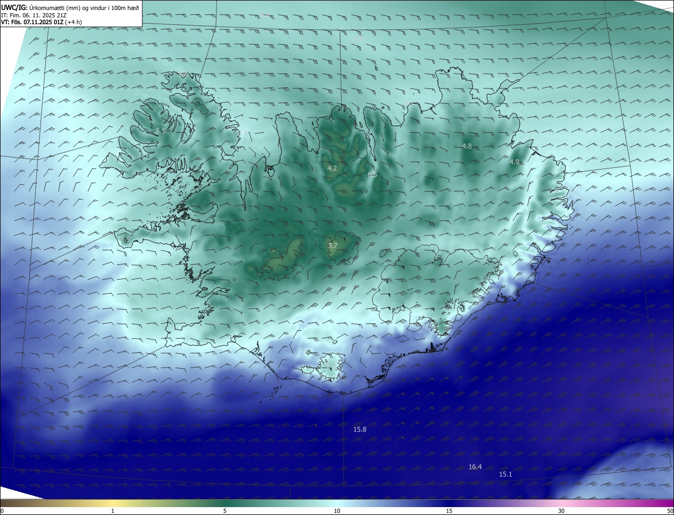
Task: Click the '1' tick on the color scale
Action: point(113,511)
